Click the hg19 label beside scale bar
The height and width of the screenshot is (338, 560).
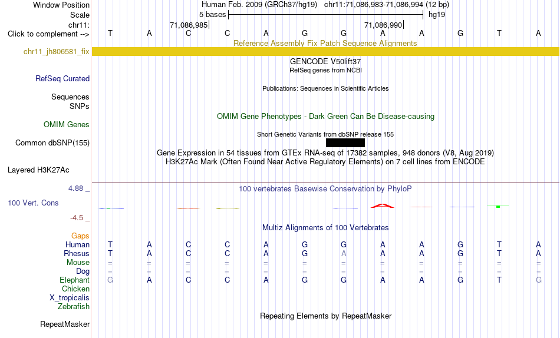[437, 15]
